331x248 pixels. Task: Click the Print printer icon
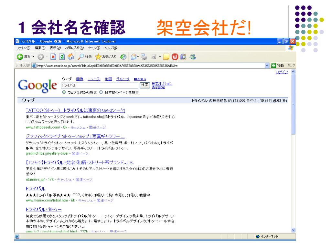click(x=144, y=57)
